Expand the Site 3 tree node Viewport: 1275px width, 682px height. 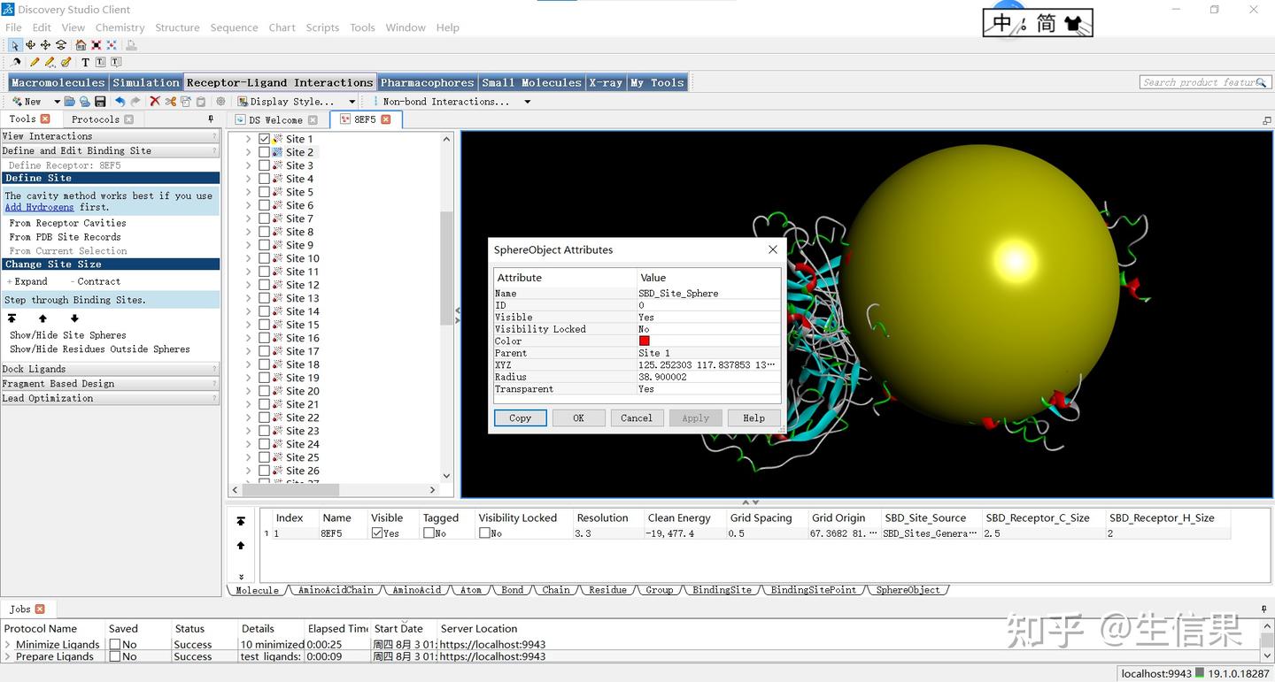(x=248, y=165)
